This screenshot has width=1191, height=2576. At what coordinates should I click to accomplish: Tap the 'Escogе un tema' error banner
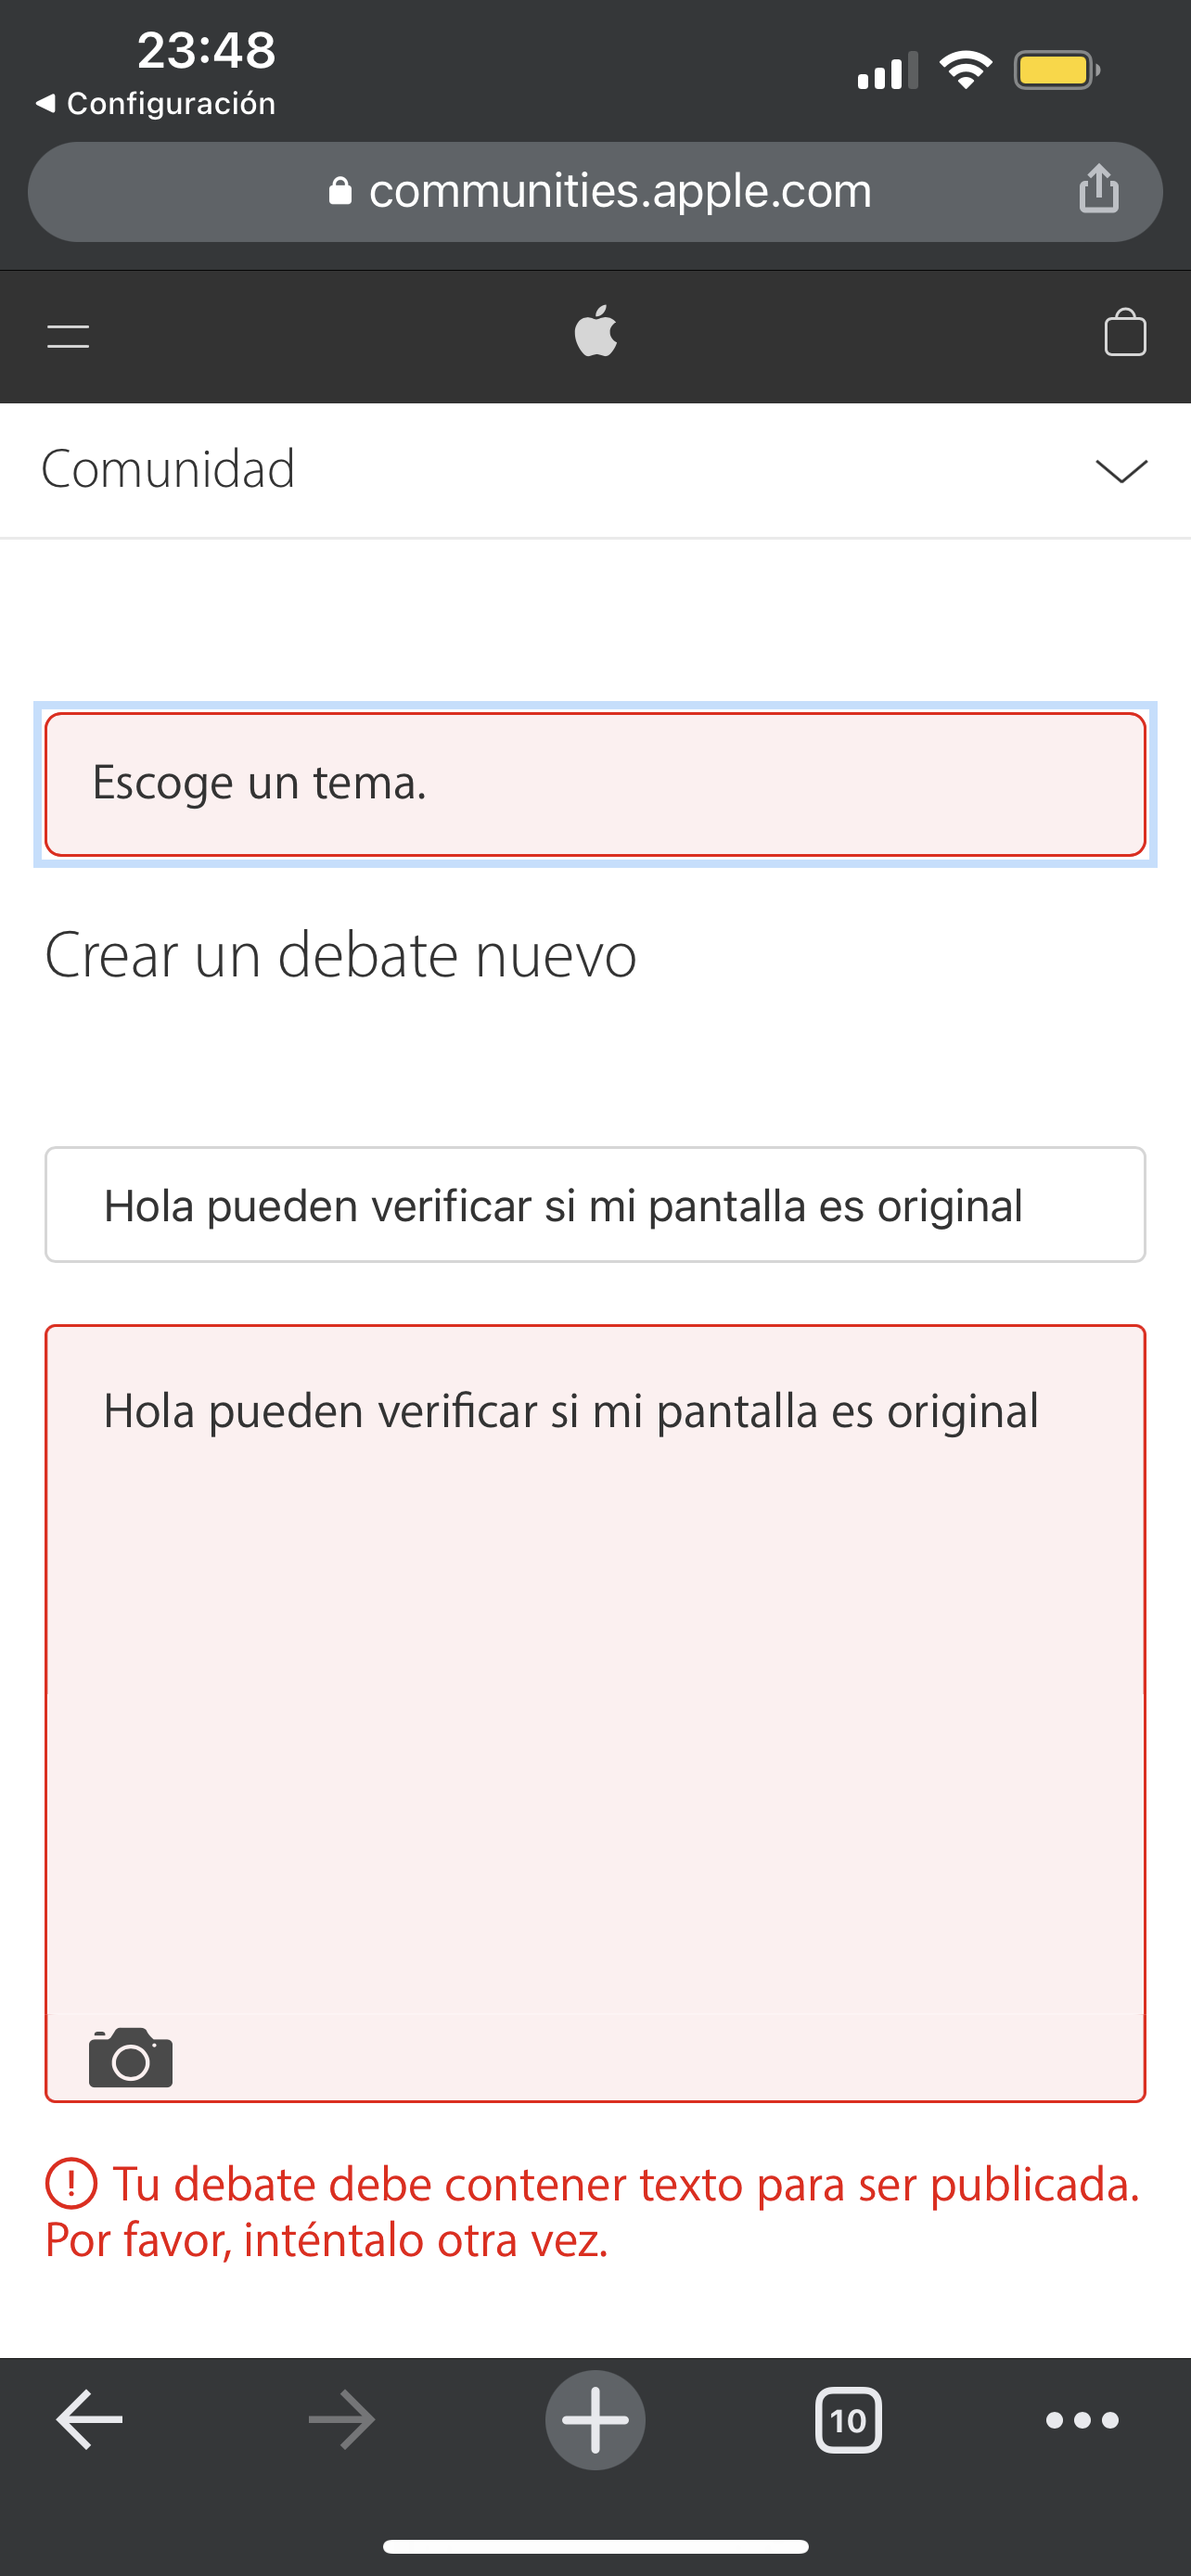coord(595,784)
